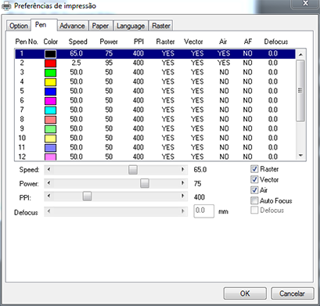This screenshot has width=320, height=306.
Task: Click the grayed Defocus checkbox
Action: point(254,210)
